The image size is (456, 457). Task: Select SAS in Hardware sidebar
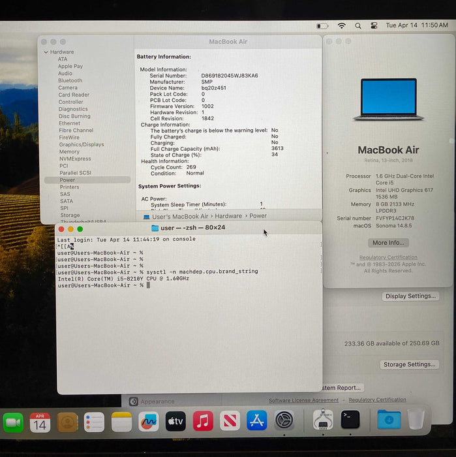(65, 194)
